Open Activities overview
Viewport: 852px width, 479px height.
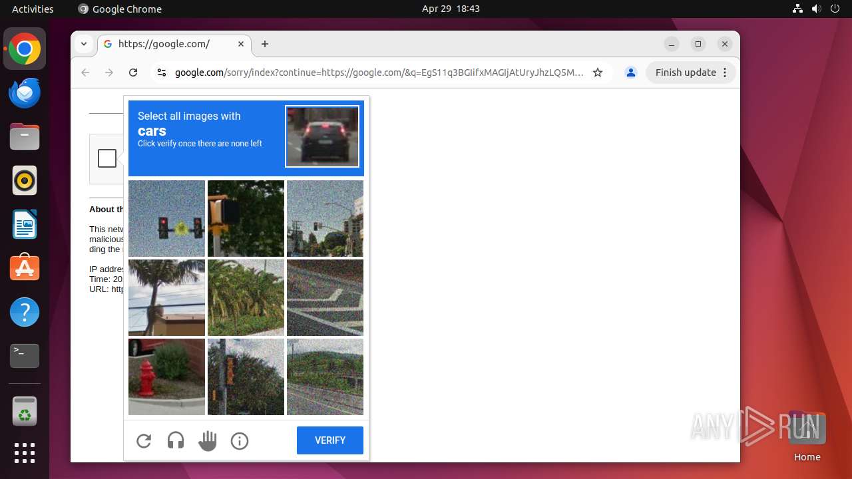pos(33,9)
